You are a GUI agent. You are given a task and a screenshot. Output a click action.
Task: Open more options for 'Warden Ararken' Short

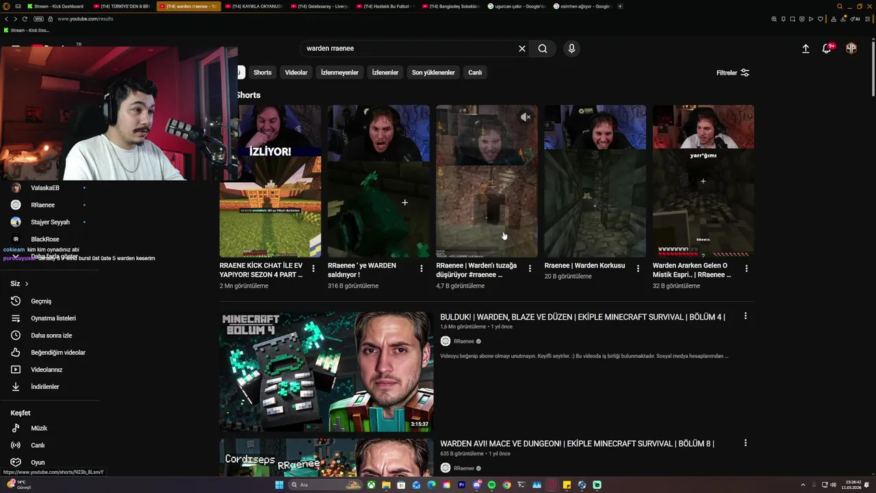click(x=746, y=268)
